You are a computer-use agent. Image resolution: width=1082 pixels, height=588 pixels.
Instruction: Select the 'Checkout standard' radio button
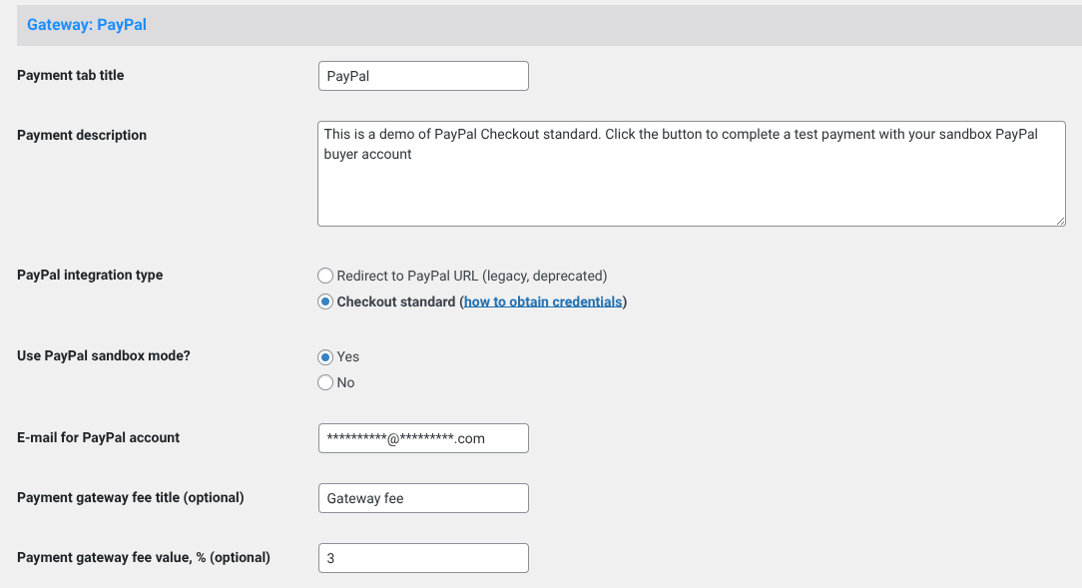[x=325, y=301]
